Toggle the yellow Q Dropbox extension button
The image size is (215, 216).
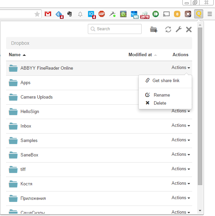pos(199,14)
